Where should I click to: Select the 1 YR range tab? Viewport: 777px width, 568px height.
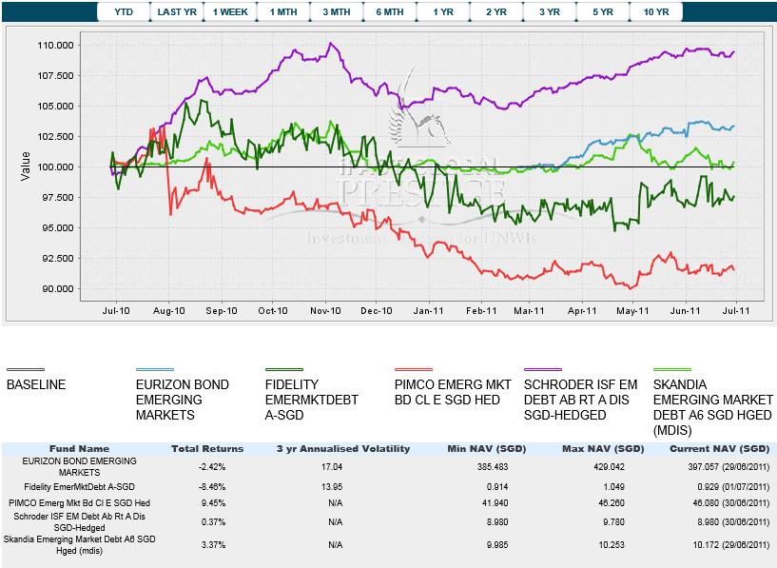[443, 12]
